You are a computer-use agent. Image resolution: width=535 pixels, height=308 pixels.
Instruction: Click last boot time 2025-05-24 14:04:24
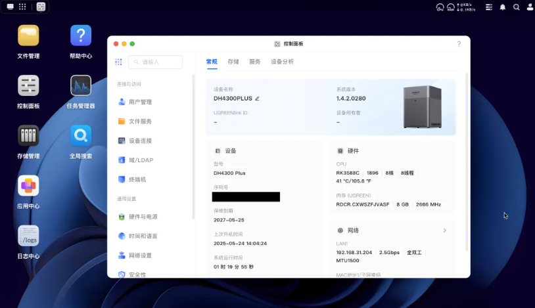(240, 244)
